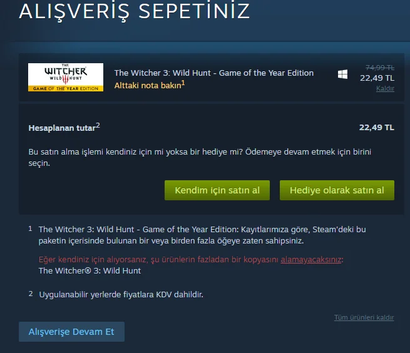Click the KDV dahildir footnote text
Screen dimensions: 410x353
121,295
